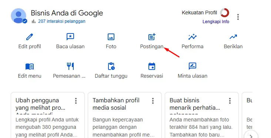Image resolution: width=271 pixels, height=138 pixels.
Task: Click the bar chart icon beside 207 interaksi
Action: click(x=34, y=21)
